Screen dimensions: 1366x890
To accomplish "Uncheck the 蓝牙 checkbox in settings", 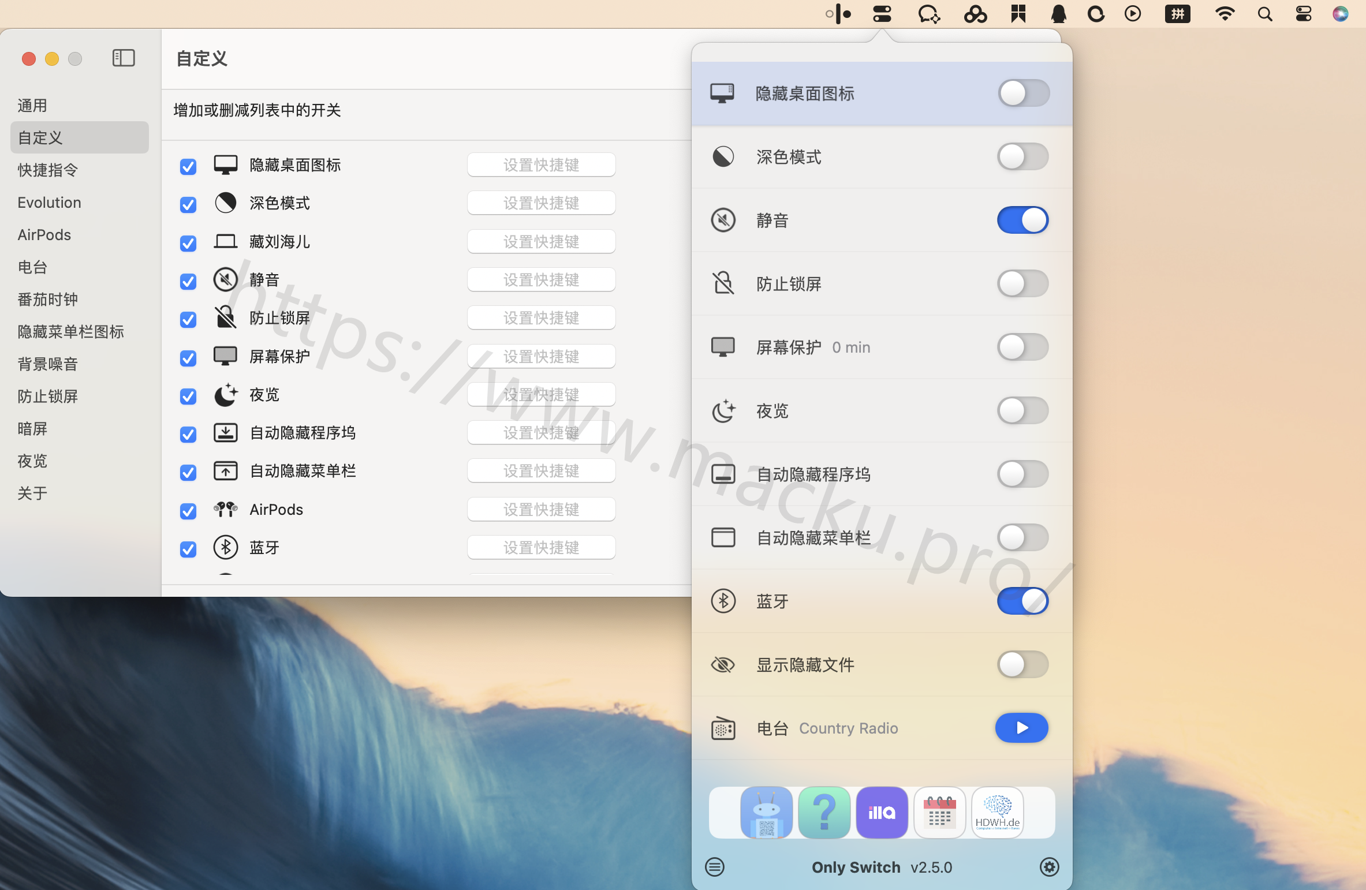I will tap(188, 549).
